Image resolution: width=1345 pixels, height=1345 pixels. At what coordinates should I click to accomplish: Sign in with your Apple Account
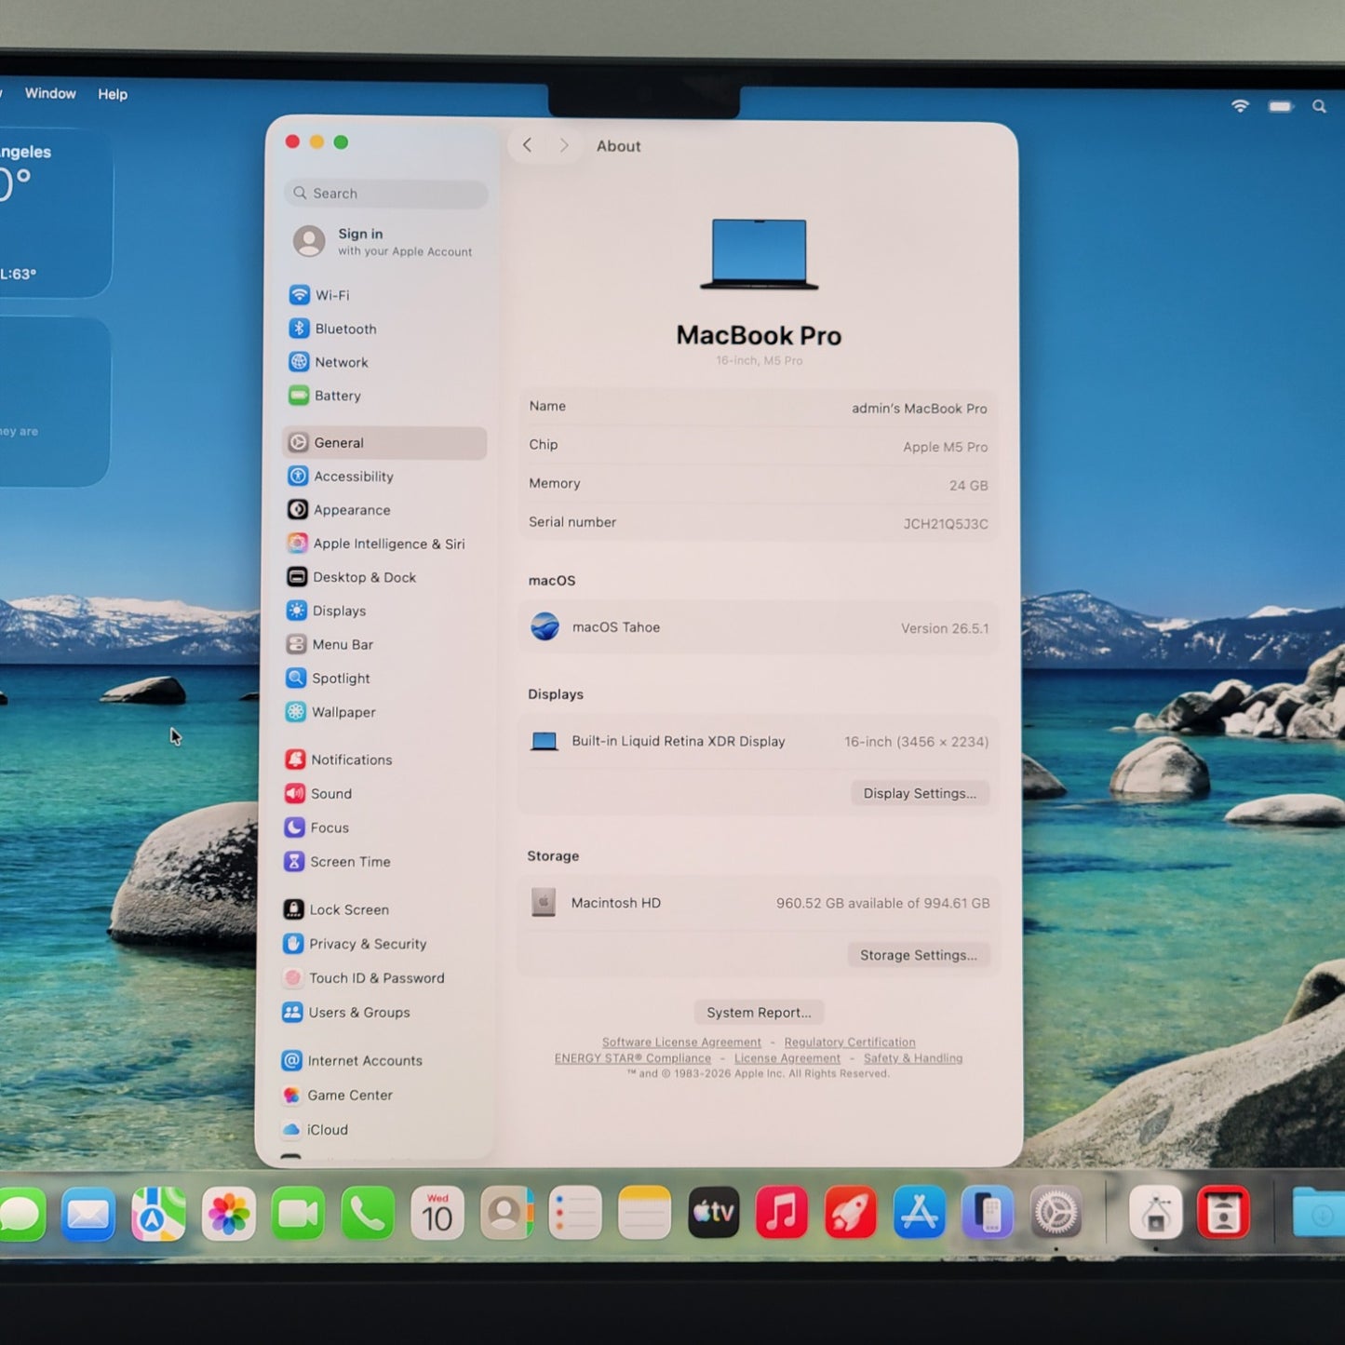[x=385, y=242]
